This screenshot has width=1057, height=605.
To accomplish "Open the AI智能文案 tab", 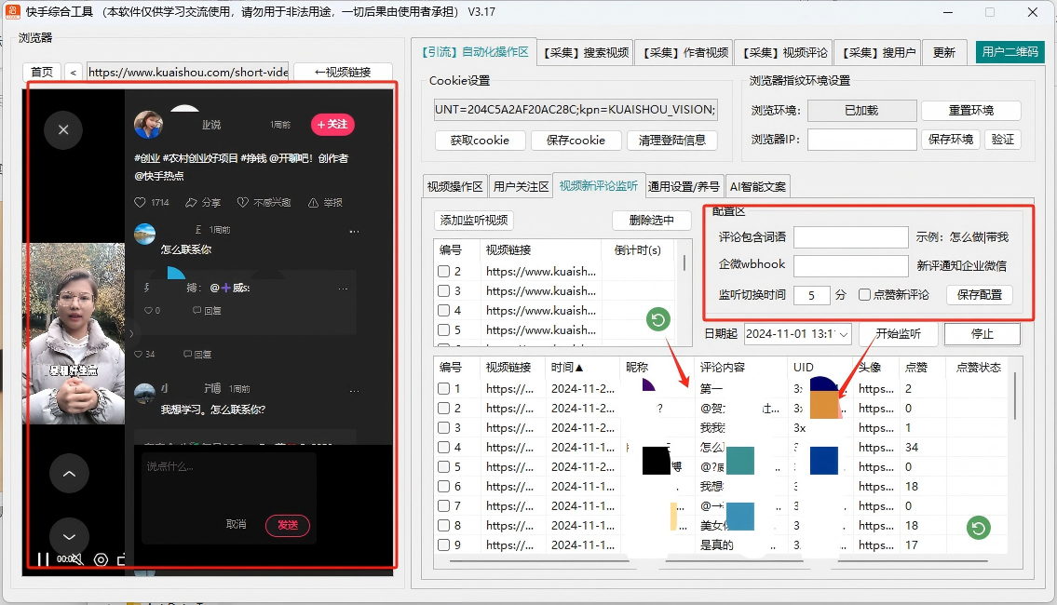I will click(x=758, y=187).
